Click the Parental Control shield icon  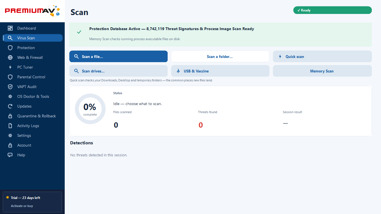tap(10, 77)
